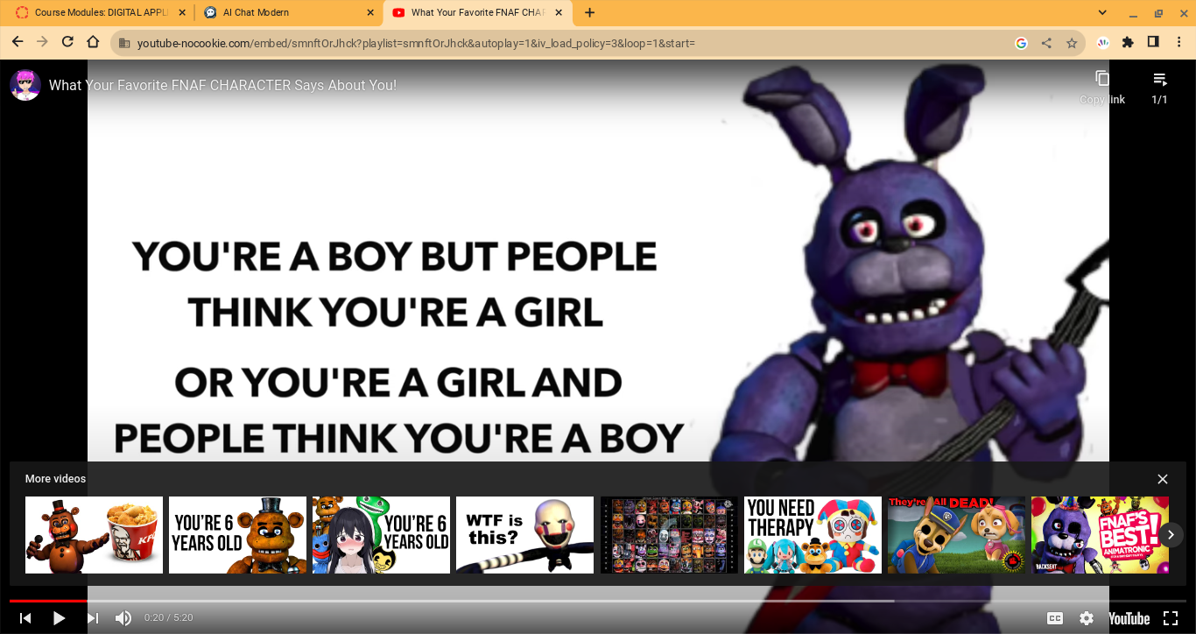Open the They're All DEAD! Paw Patrol thumbnail

click(x=956, y=535)
